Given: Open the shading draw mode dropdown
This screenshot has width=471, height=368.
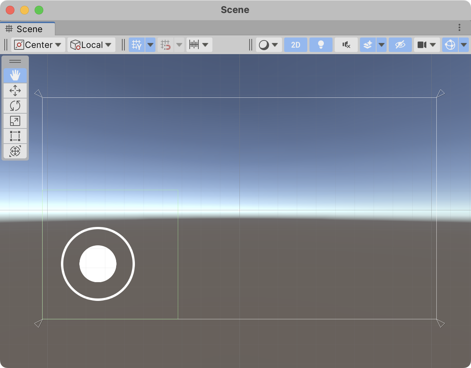Looking at the screenshot, I should coord(269,45).
